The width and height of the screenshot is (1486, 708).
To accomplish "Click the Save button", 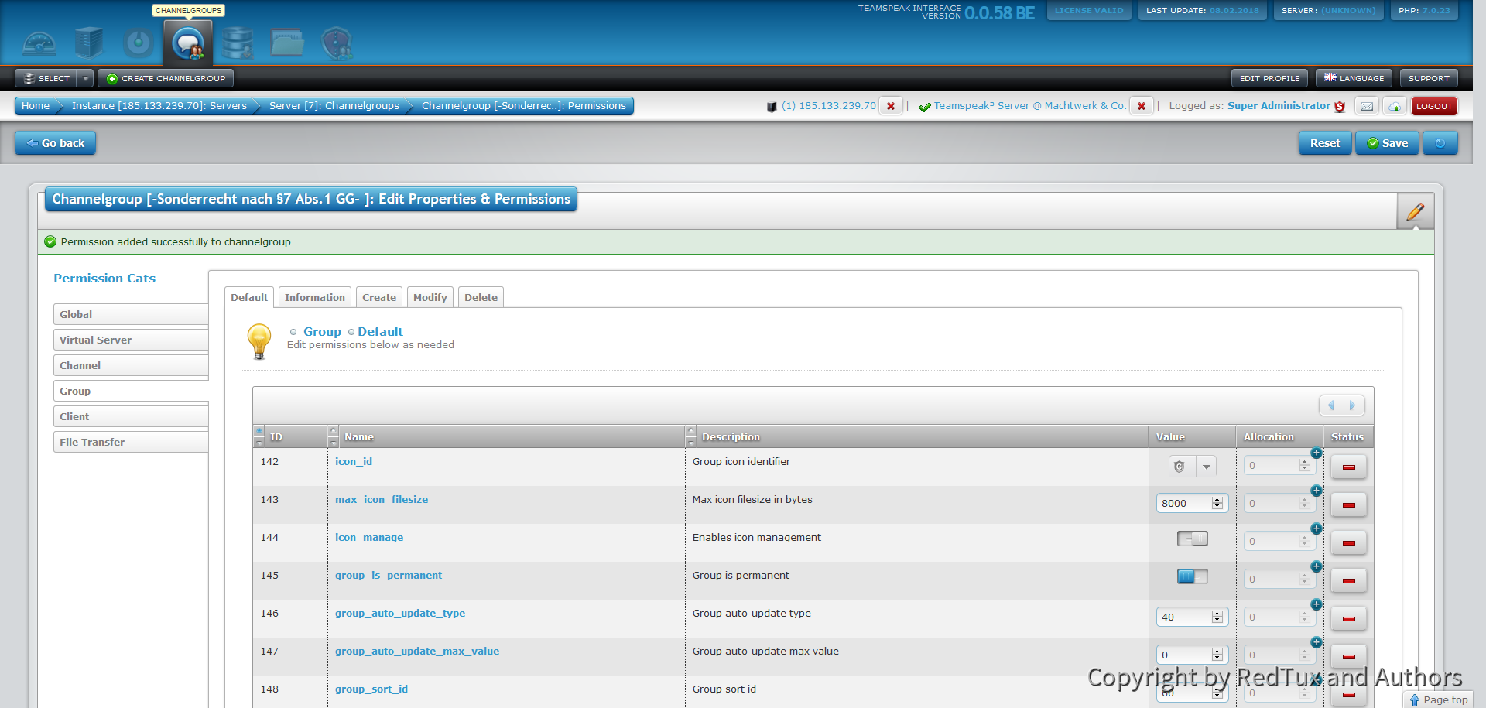I will (x=1387, y=143).
